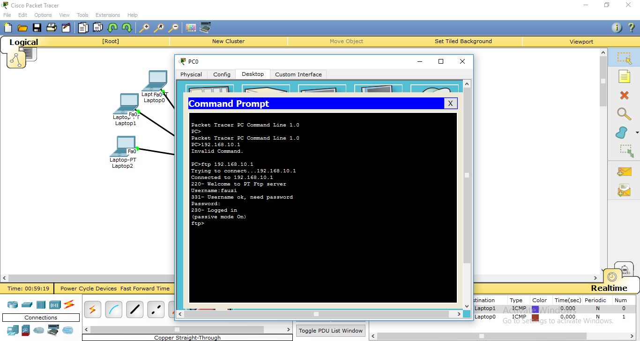640x341 pixels.
Task: Expand the Draw Polygon tool dropdown arrow
Action: 637,133
